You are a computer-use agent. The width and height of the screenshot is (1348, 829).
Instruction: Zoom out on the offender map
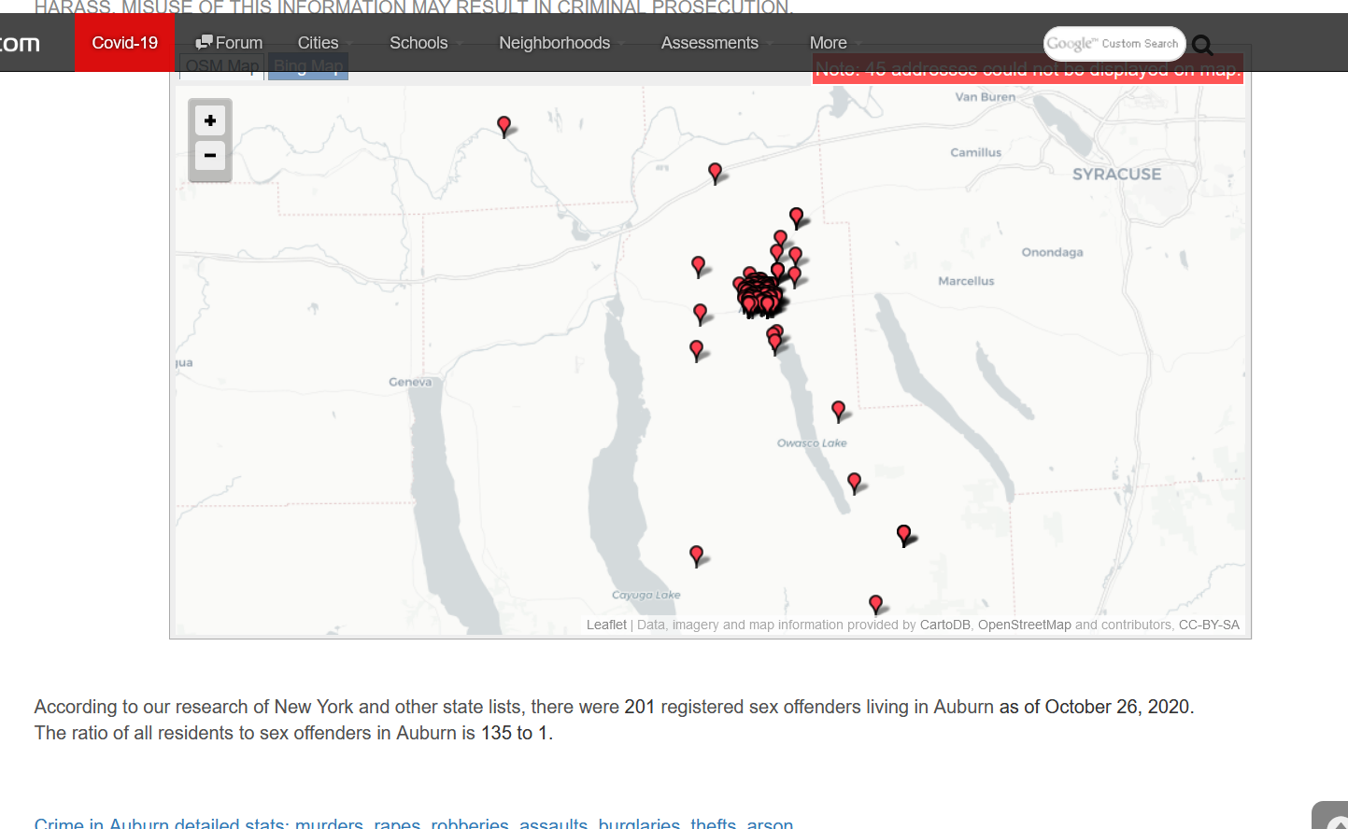[210, 156]
